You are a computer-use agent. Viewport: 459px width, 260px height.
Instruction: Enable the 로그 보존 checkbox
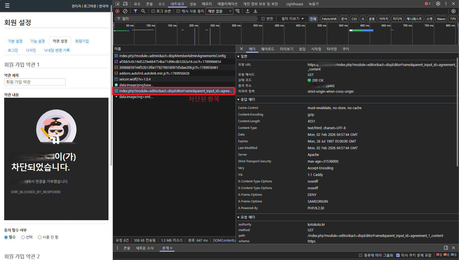[x=153, y=11]
